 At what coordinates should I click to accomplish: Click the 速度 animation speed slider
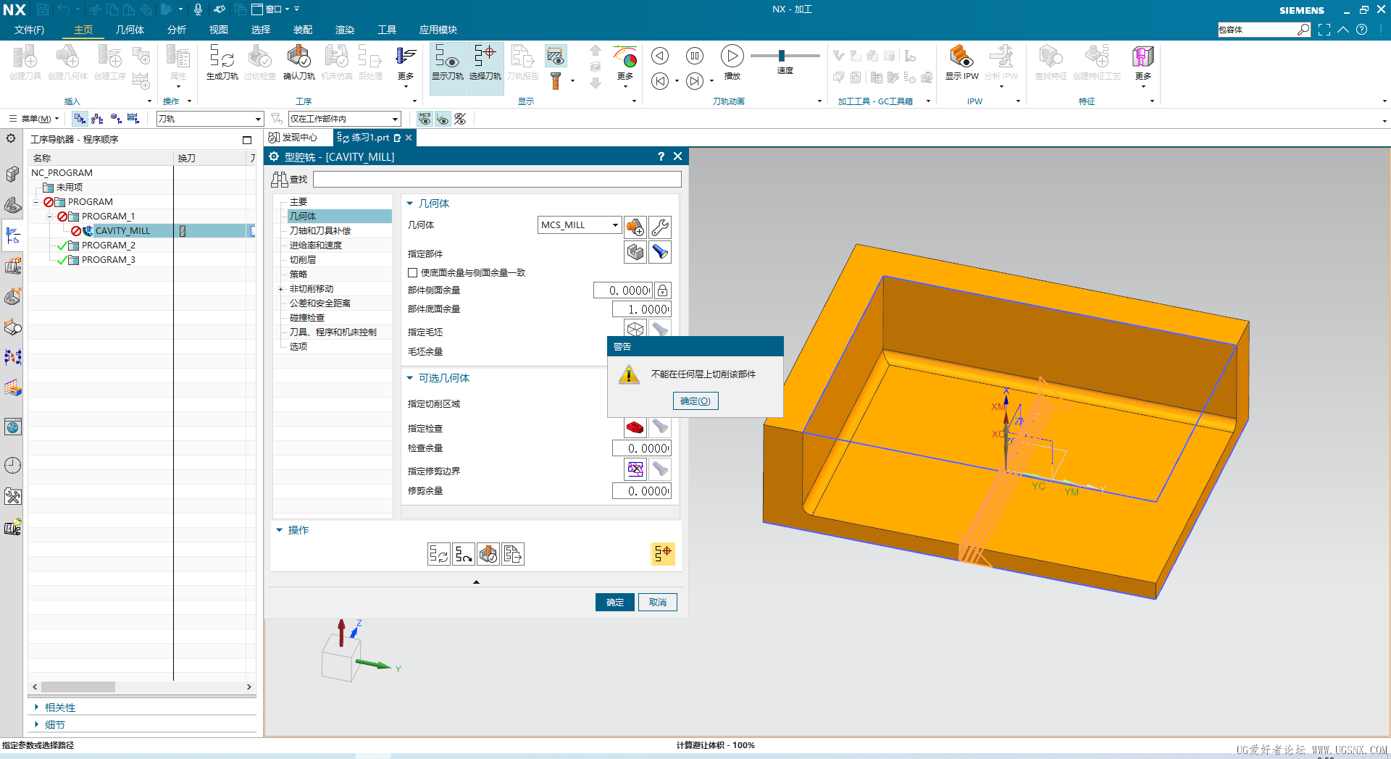tap(782, 56)
